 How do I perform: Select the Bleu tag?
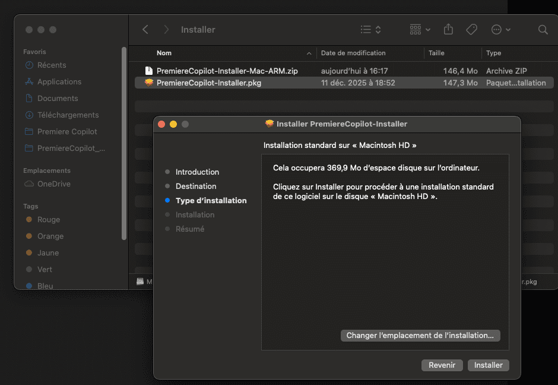[45, 286]
